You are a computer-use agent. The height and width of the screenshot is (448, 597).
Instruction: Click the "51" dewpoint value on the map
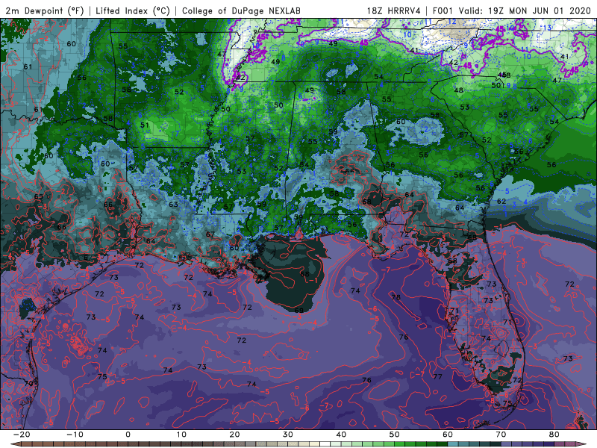[x=144, y=125]
